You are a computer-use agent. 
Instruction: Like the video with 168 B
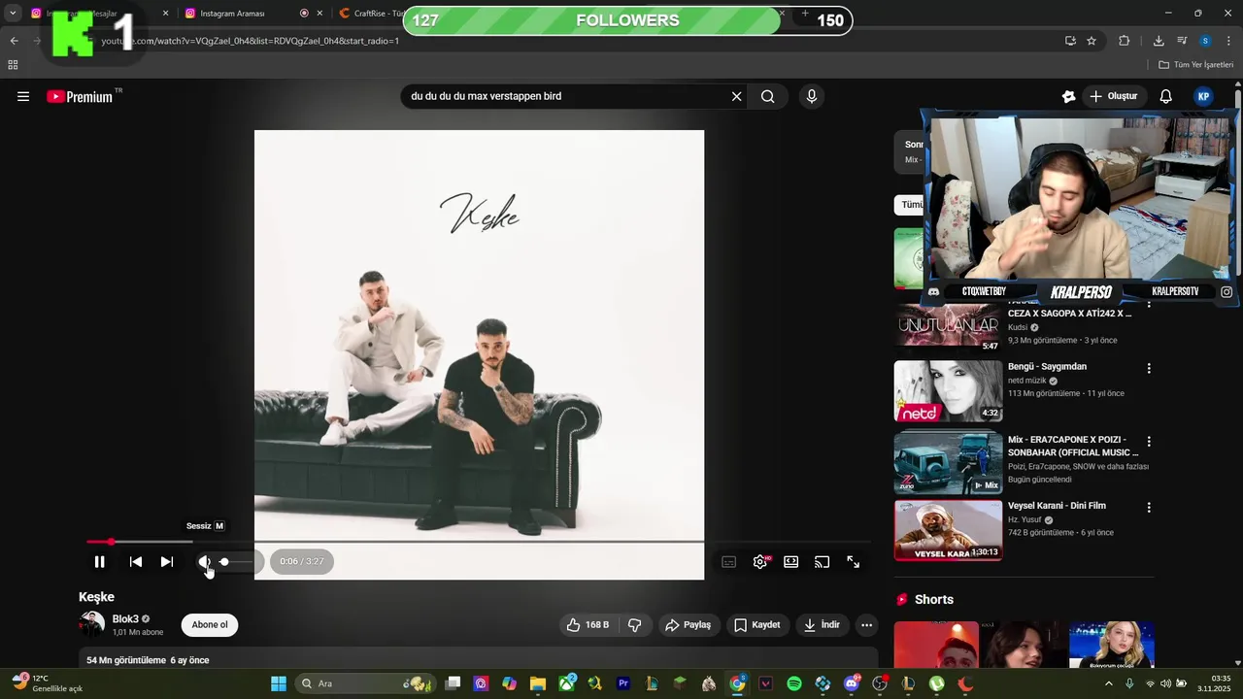588,625
